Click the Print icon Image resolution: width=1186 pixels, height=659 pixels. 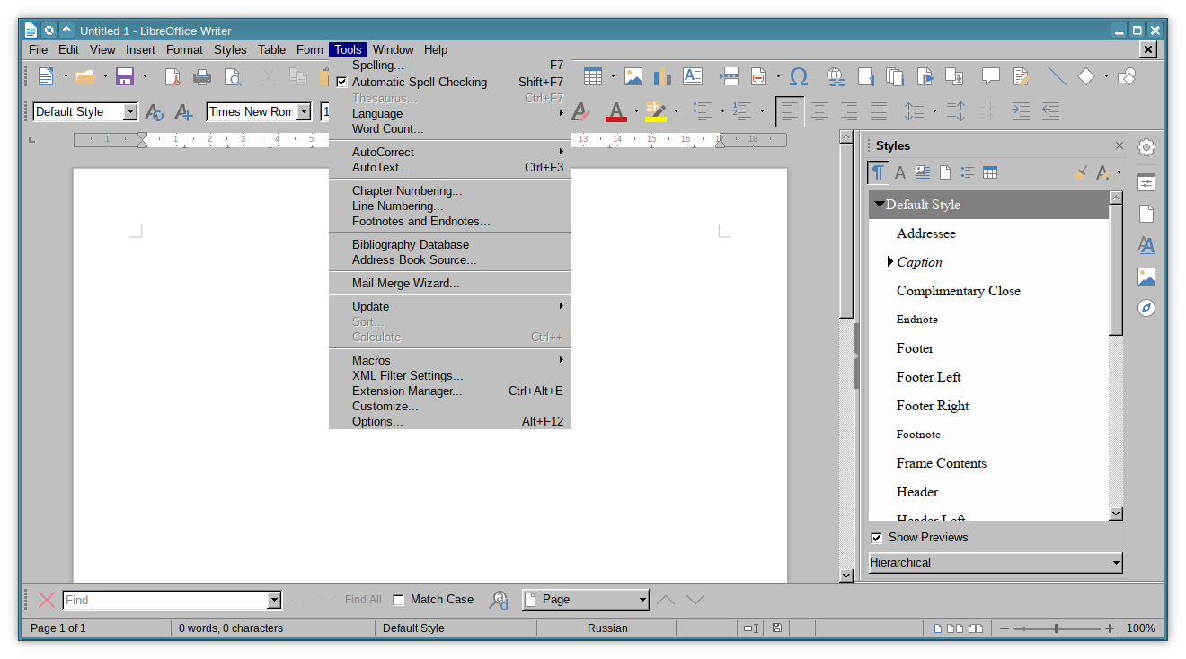point(202,76)
